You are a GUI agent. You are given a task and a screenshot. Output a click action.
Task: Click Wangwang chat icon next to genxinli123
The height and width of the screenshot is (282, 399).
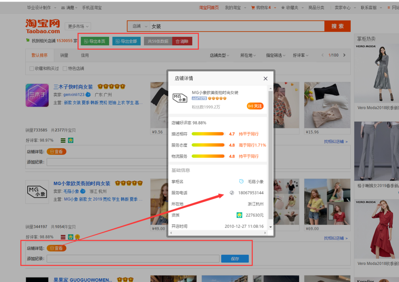[x=88, y=95]
